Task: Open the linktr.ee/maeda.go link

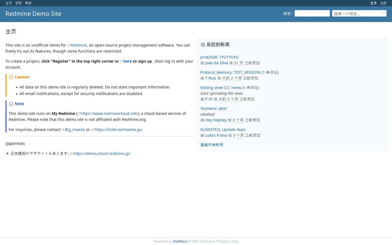Action: click(x=118, y=130)
